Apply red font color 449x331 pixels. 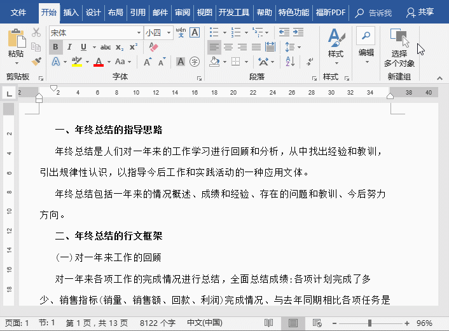coord(99,62)
